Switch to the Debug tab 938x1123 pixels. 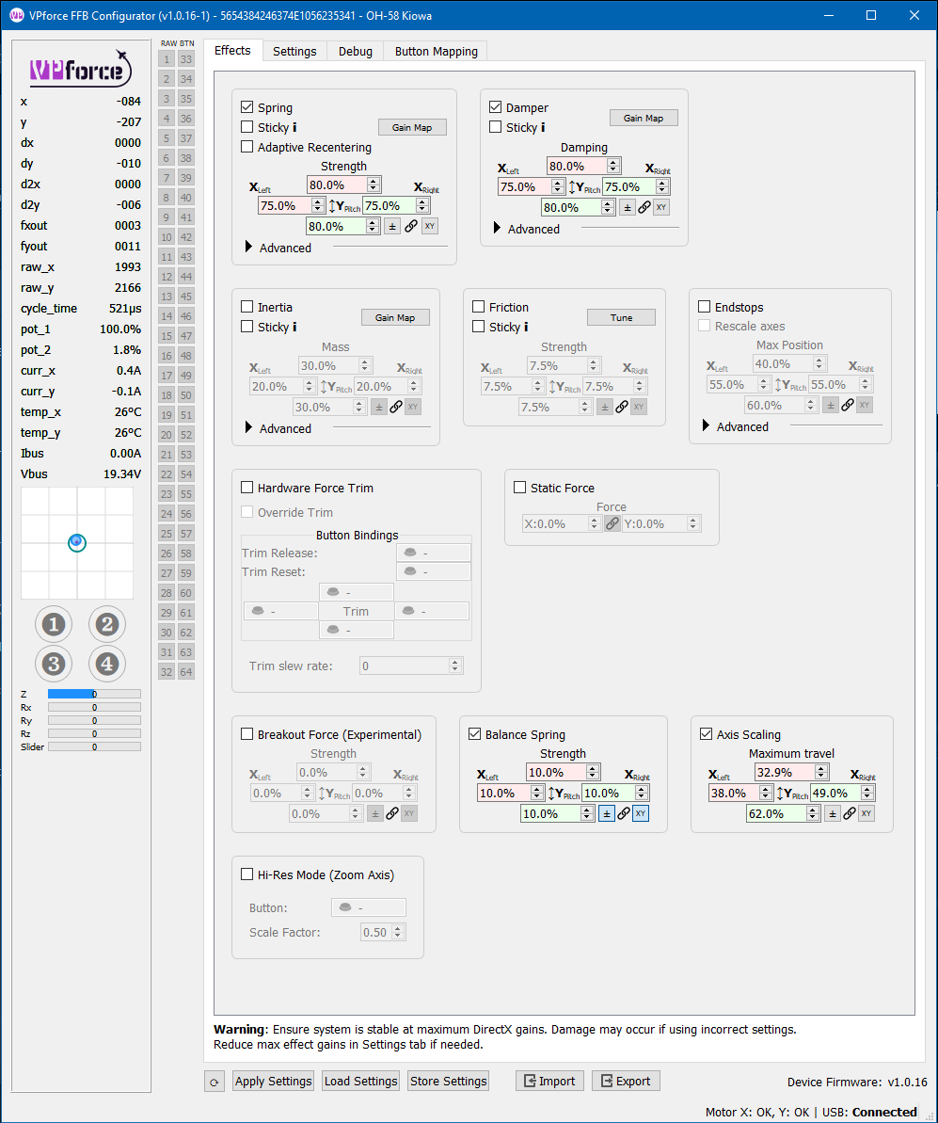(355, 52)
